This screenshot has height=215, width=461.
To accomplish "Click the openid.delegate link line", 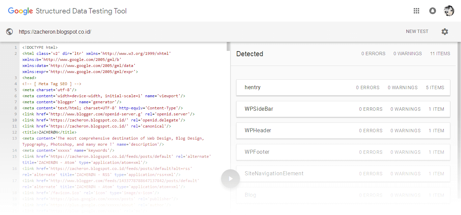I will tap(104, 120).
